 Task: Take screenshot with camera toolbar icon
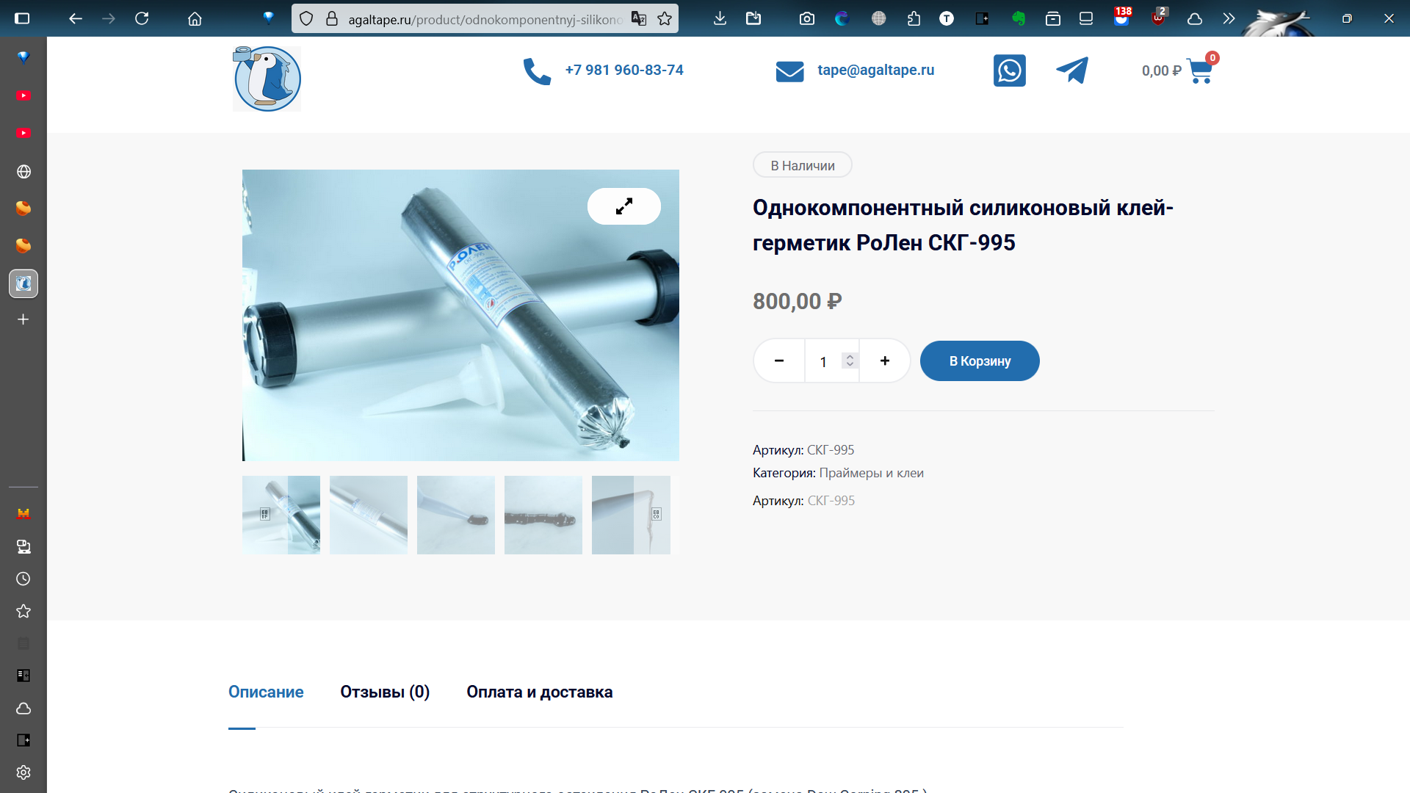(x=806, y=19)
